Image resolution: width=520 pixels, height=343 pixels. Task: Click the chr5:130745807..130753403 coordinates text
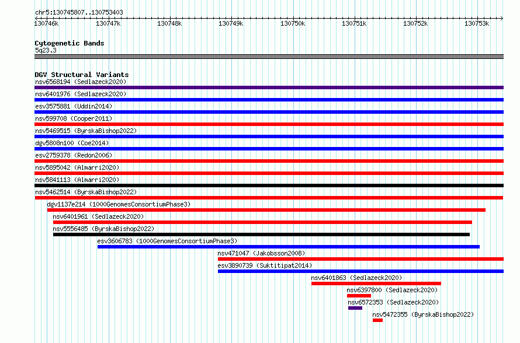coord(79,12)
